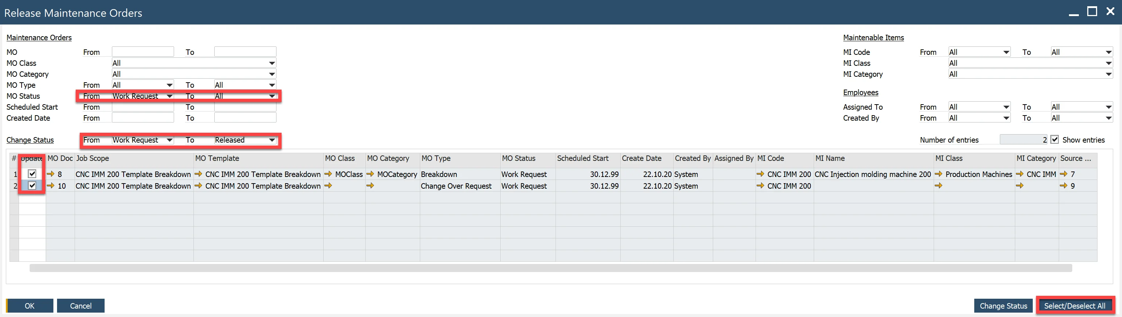This screenshot has height=317, width=1122.
Task: Open MO Template link arrow in row 1
Action: point(199,174)
